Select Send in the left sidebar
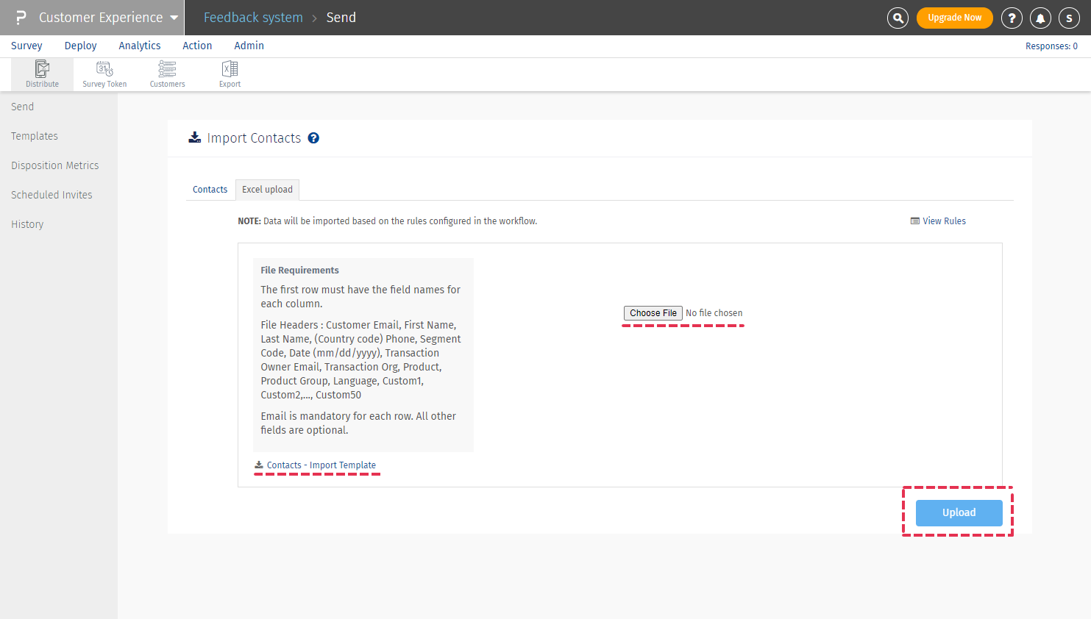This screenshot has height=619, width=1091. click(x=23, y=107)
